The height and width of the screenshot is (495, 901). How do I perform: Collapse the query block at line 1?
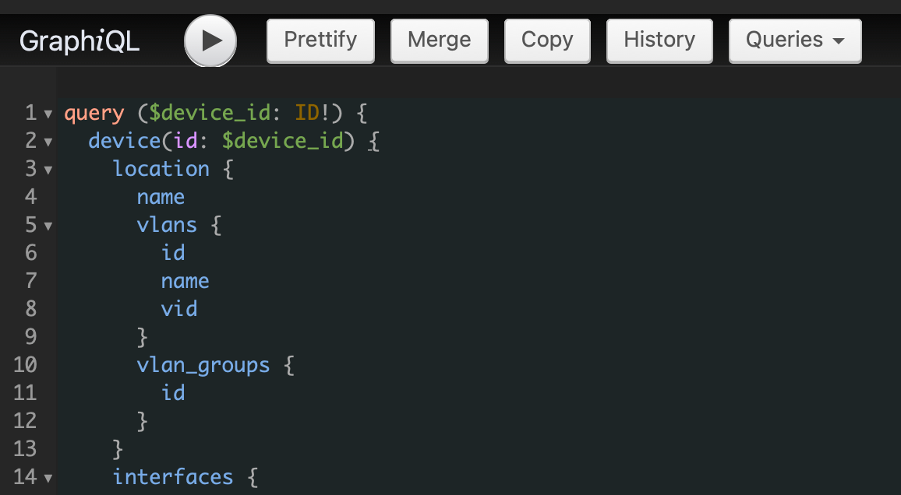tap(48, 114)
